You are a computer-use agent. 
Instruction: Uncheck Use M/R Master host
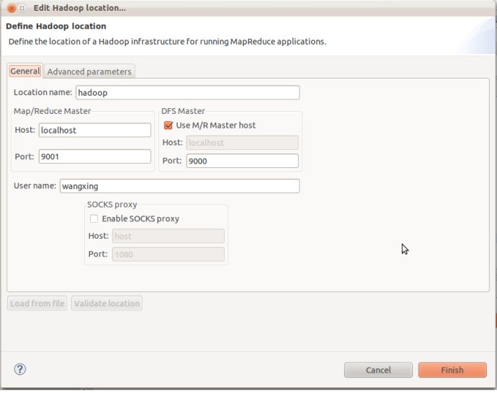pos(169,125)
